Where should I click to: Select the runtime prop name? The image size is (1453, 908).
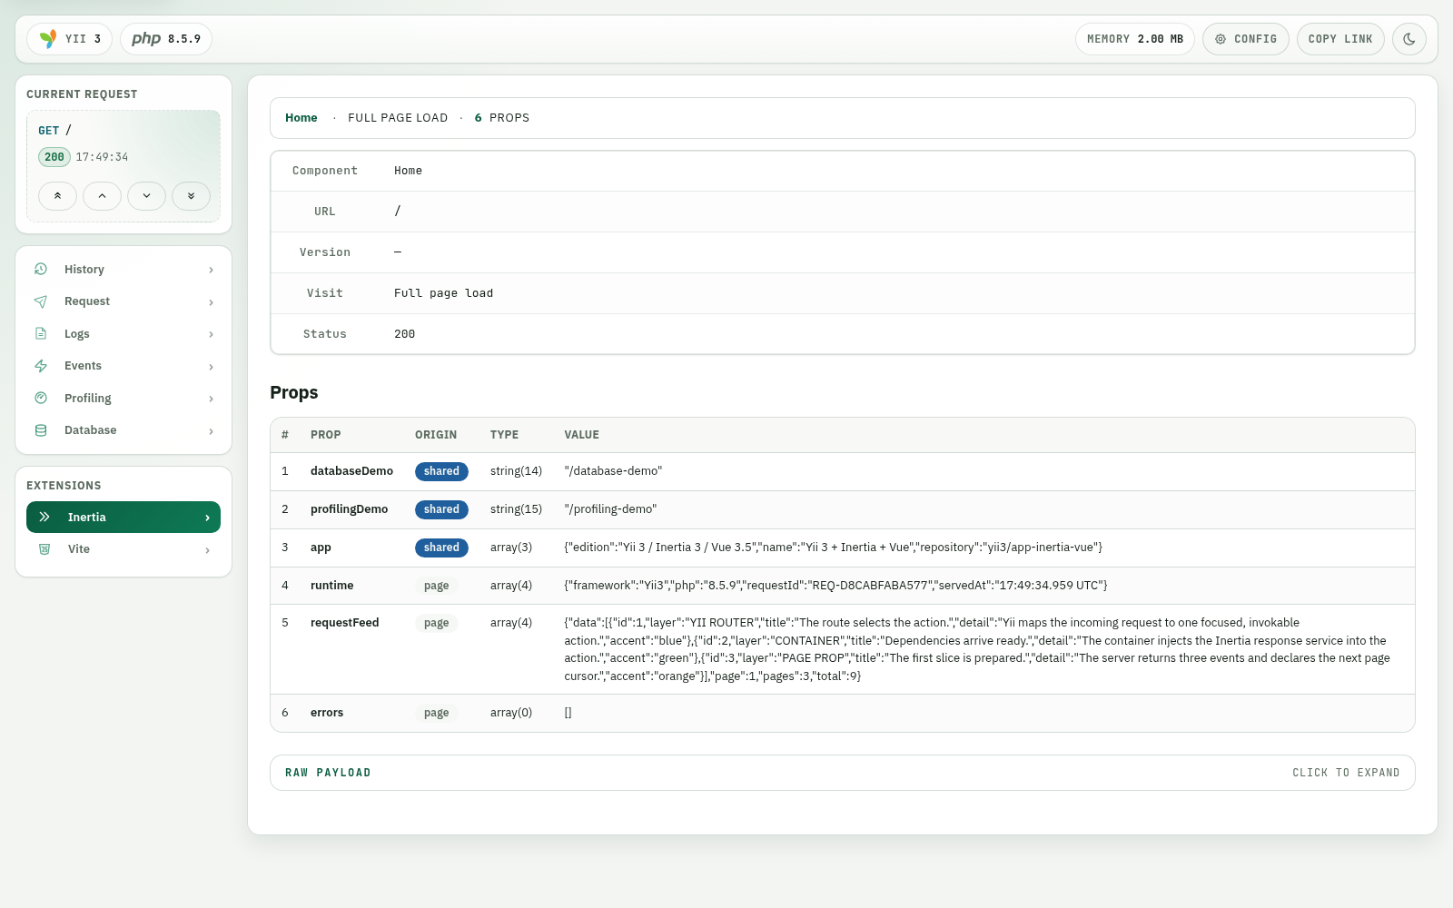[x=331, y=586]
